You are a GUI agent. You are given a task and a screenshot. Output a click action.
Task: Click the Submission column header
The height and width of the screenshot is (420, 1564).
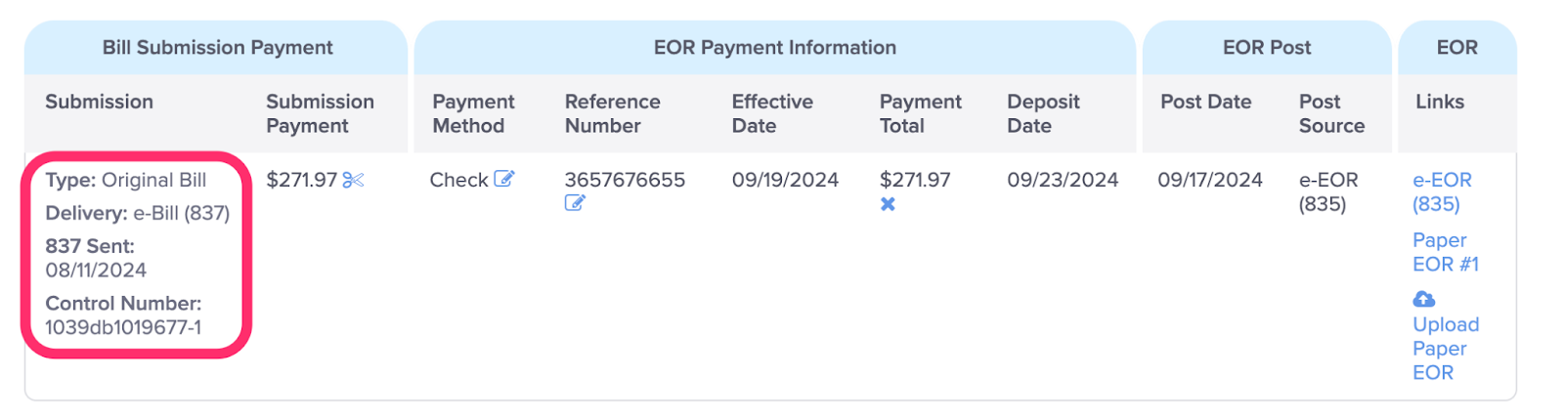[99, 102]
